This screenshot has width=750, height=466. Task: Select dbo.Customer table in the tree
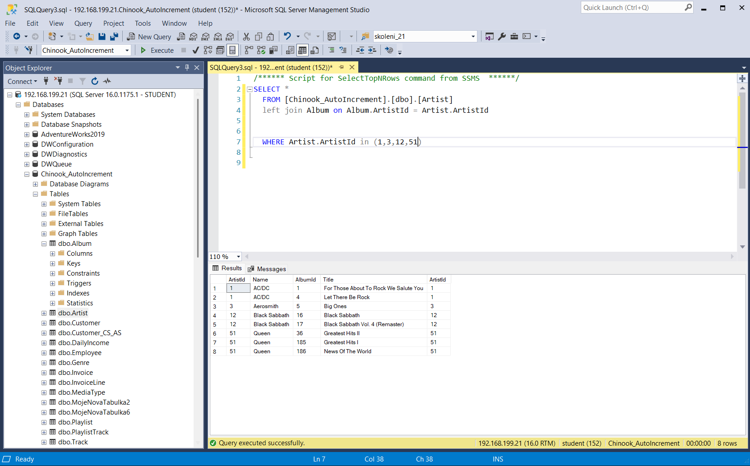click(x=79, y=323)
